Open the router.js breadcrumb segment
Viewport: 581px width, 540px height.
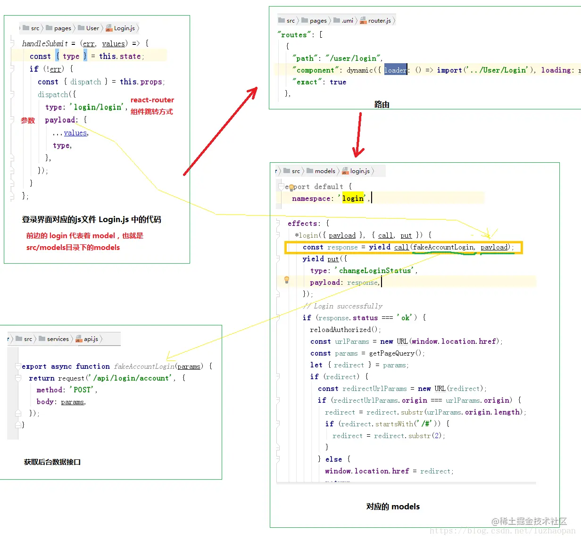tap(380, 20)
